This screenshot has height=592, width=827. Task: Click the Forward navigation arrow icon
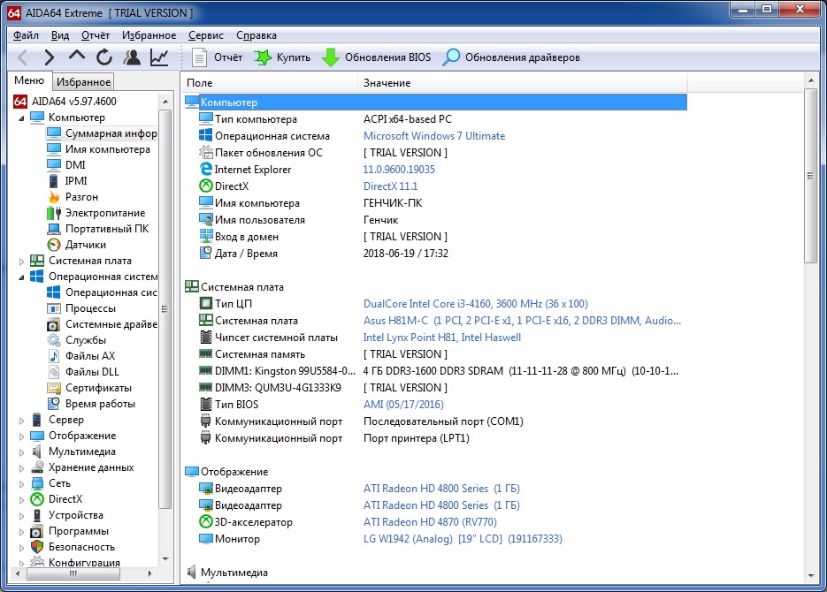[50, 58]
